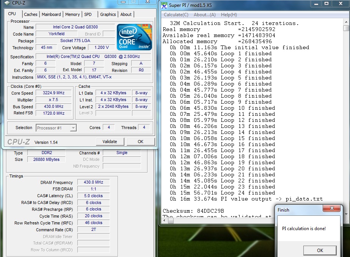Select the Graphics tab
Screen dimensions: 350x257
coord(108,14)
